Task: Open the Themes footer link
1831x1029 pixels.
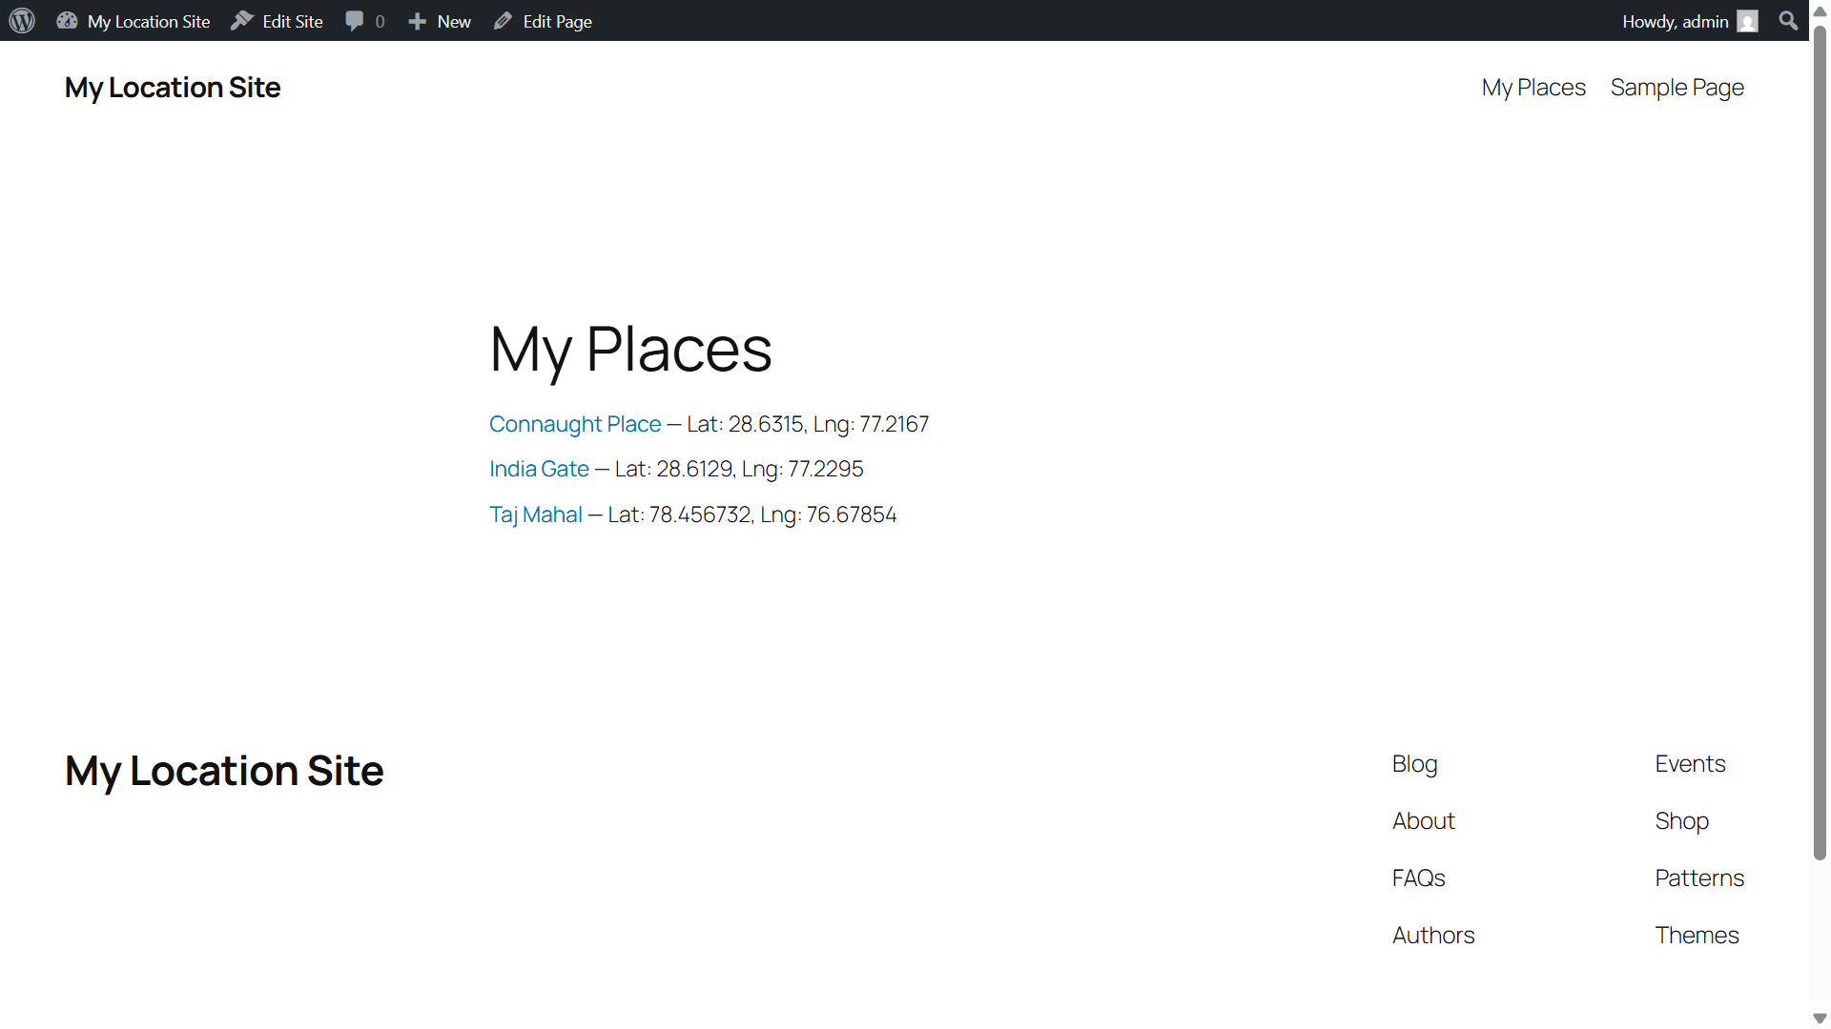Action: tap(1697, 936)
